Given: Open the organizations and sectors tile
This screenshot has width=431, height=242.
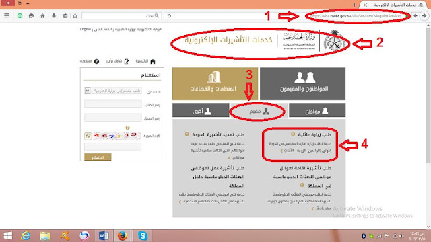Looking at the screenshot, I should (215, 83).
